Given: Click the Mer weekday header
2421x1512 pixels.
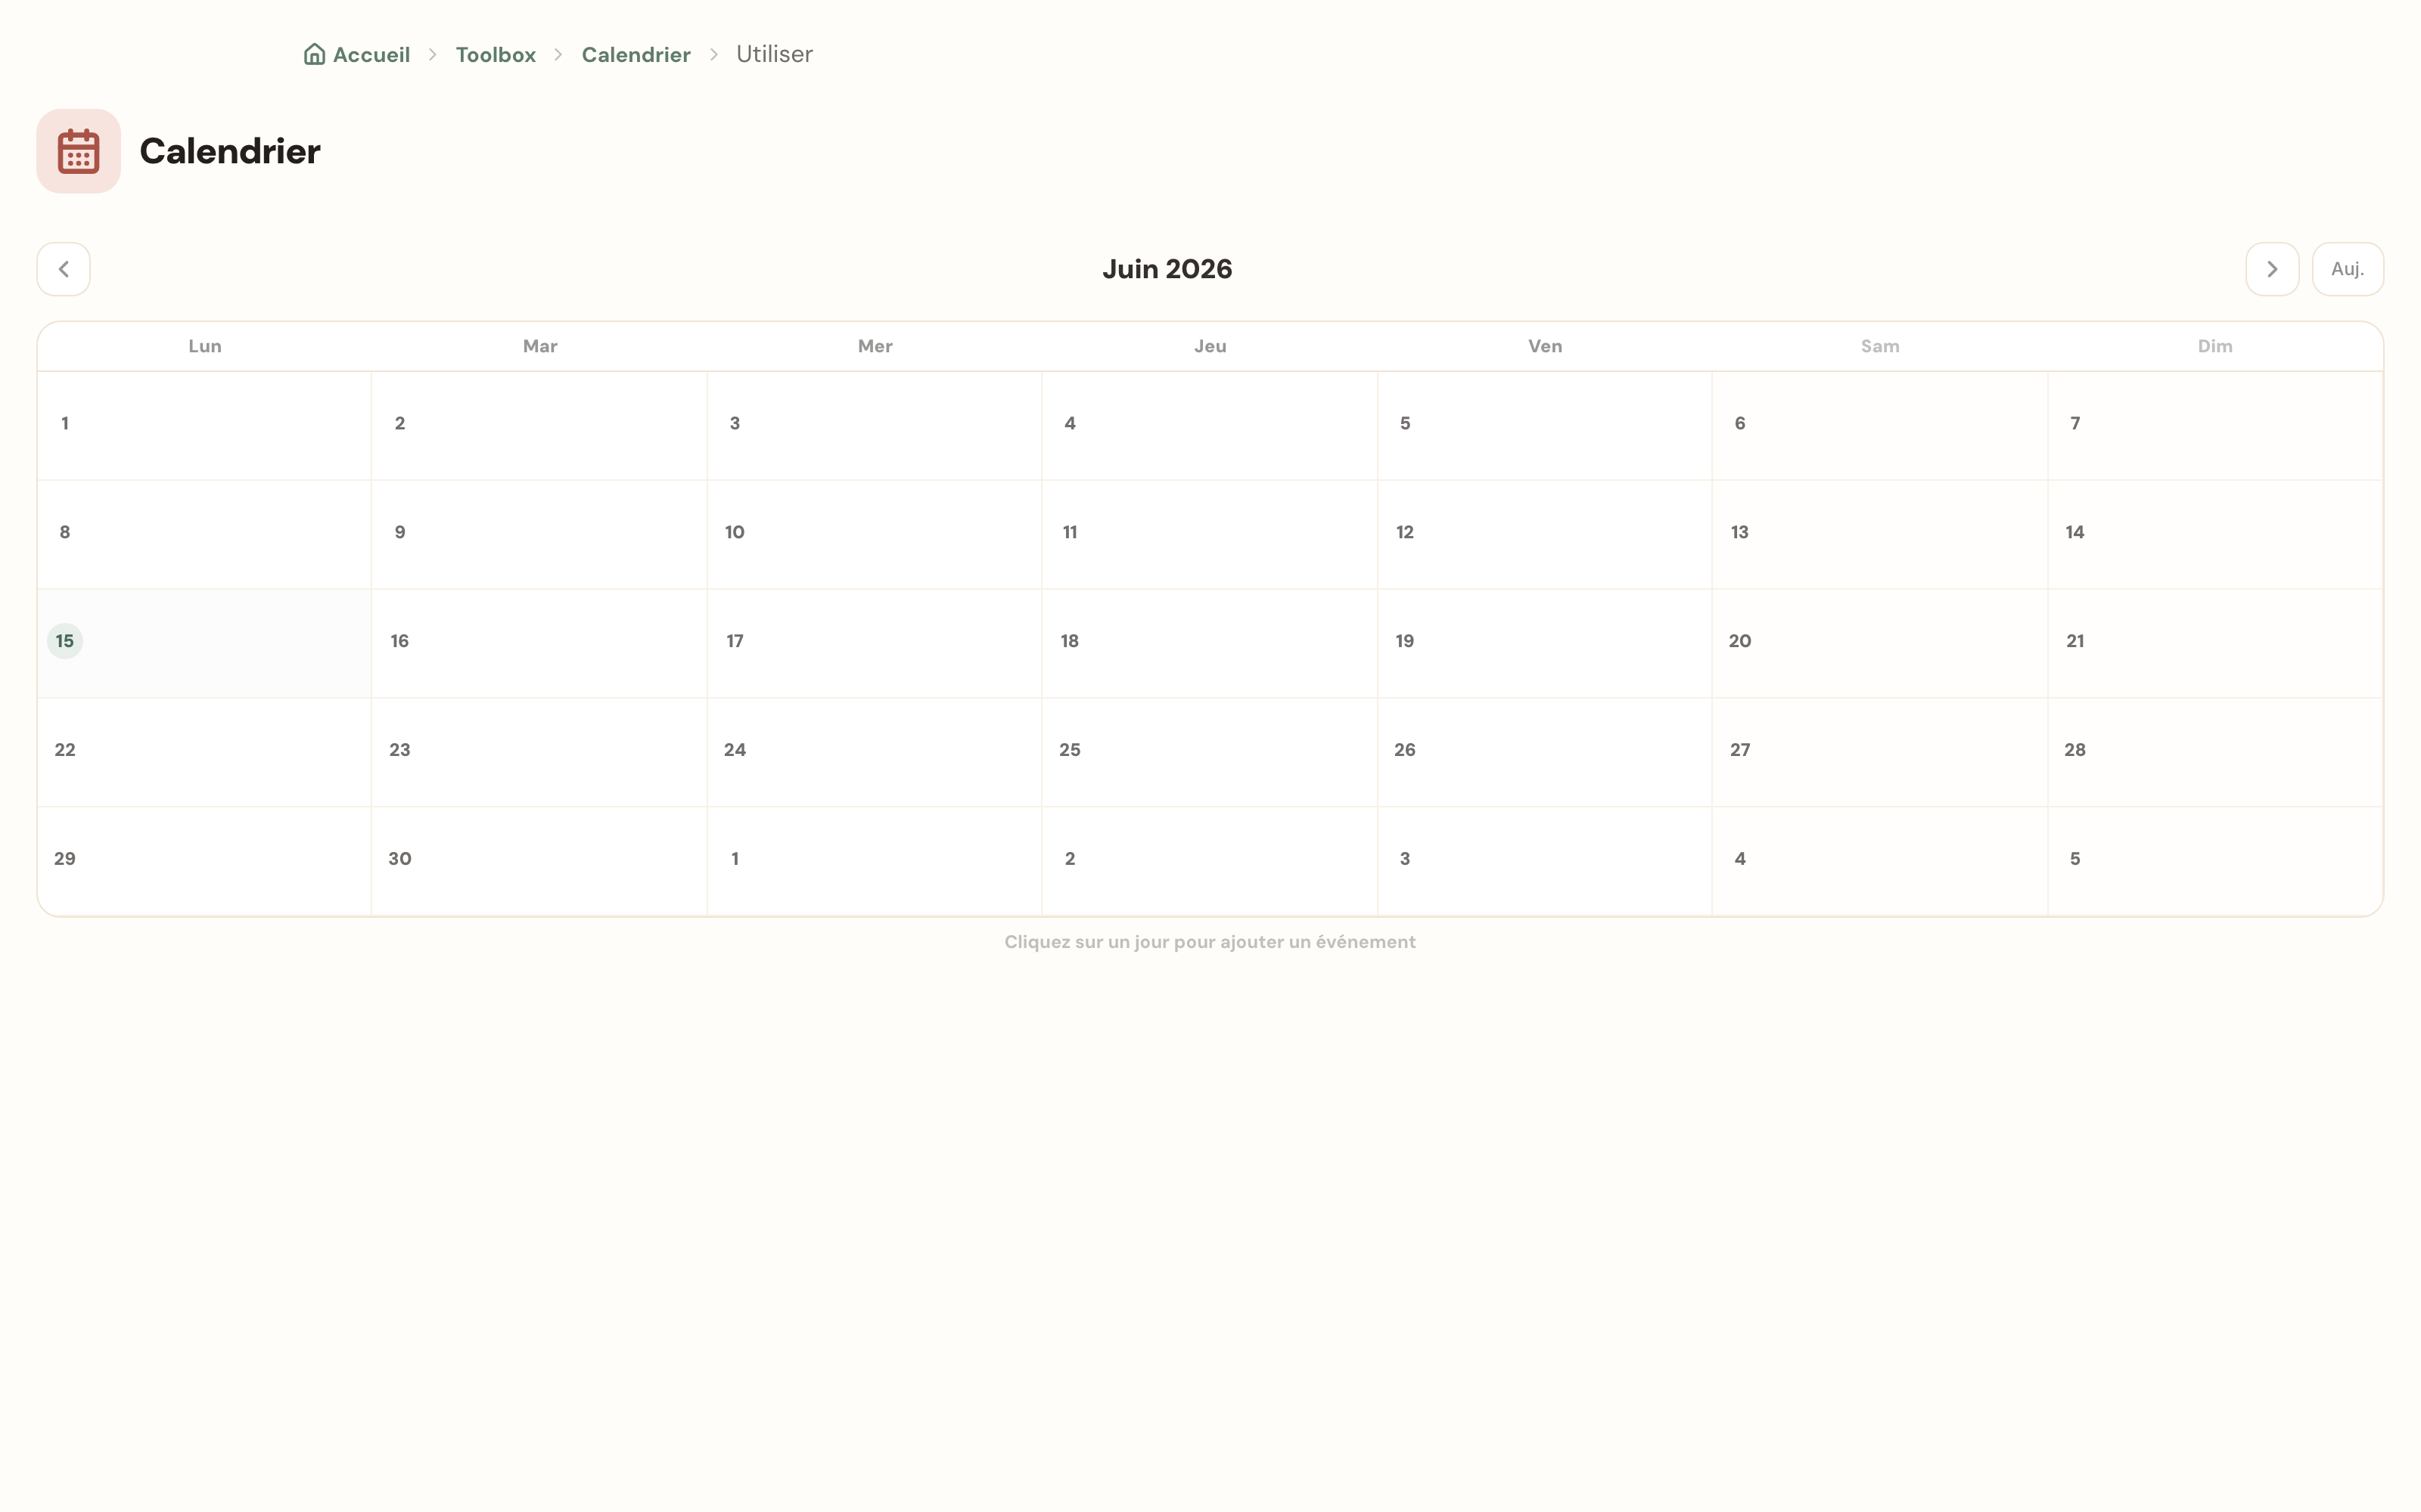Looking at the screenshot, I should point(875,346).
